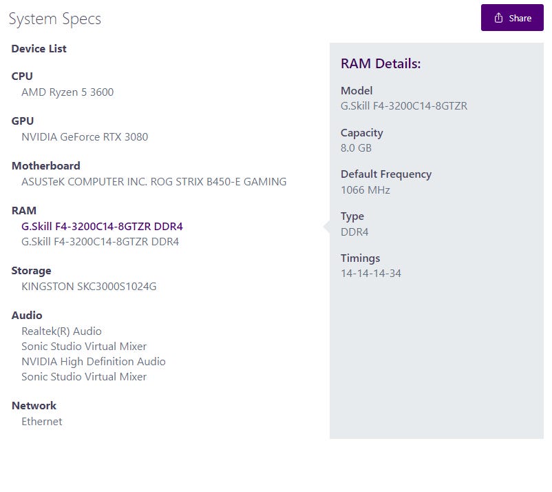
Task: Click the Share button
Action: coord(512,18)
